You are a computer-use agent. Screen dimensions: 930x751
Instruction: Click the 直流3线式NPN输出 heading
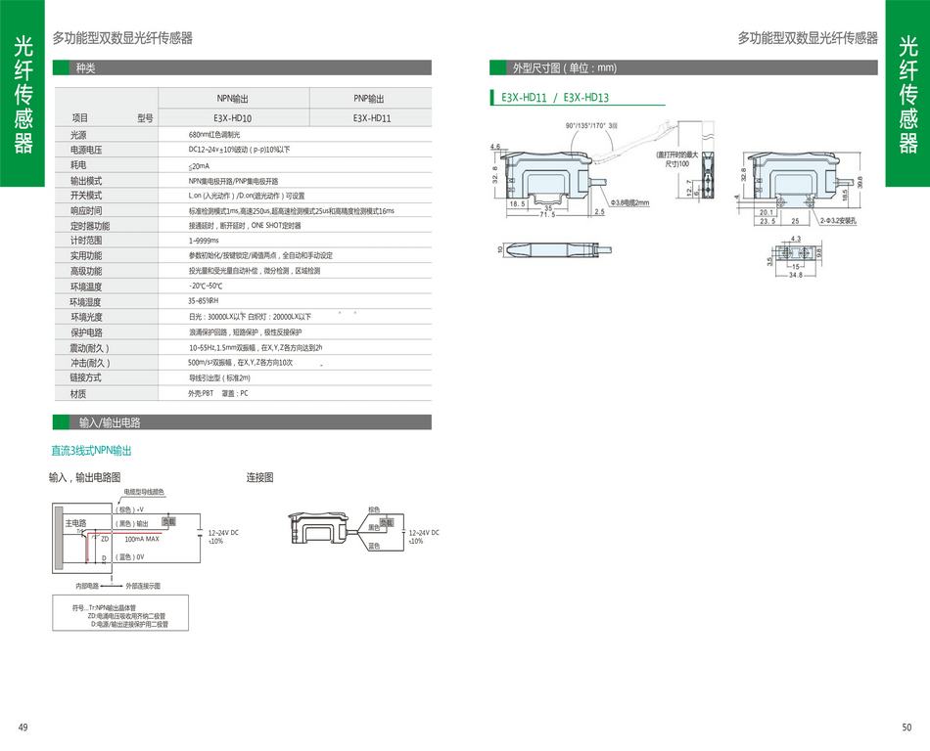point(91,451)
